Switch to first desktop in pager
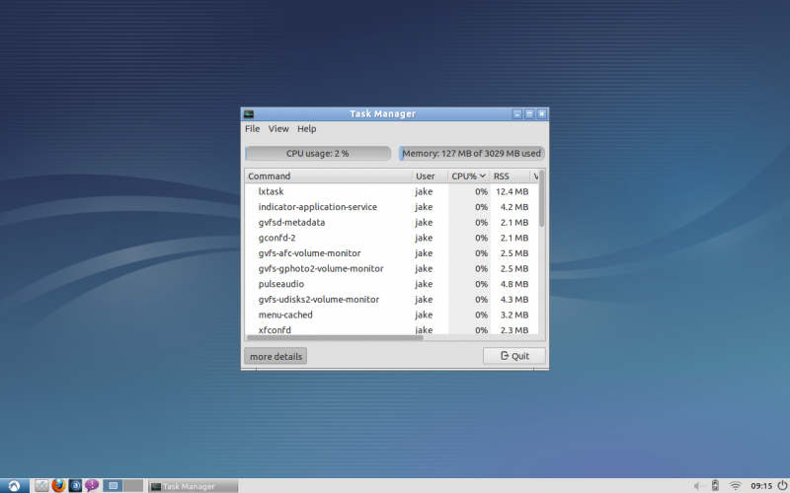This screenshot has width=790, height=493. coord(113,485)
